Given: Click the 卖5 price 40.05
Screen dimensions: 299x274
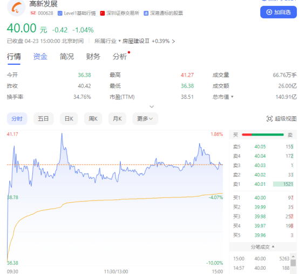Looking at the screenshot, I should [x=260, y=146].
